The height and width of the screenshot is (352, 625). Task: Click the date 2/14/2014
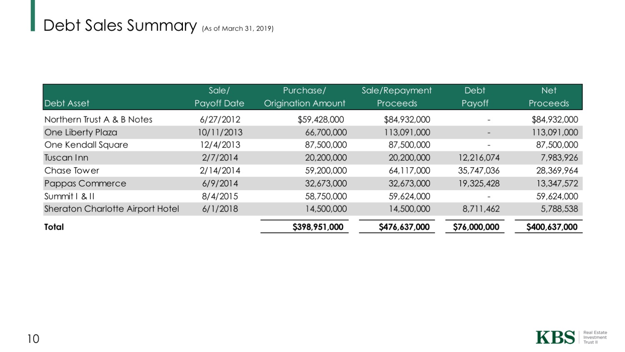point(220,171)
